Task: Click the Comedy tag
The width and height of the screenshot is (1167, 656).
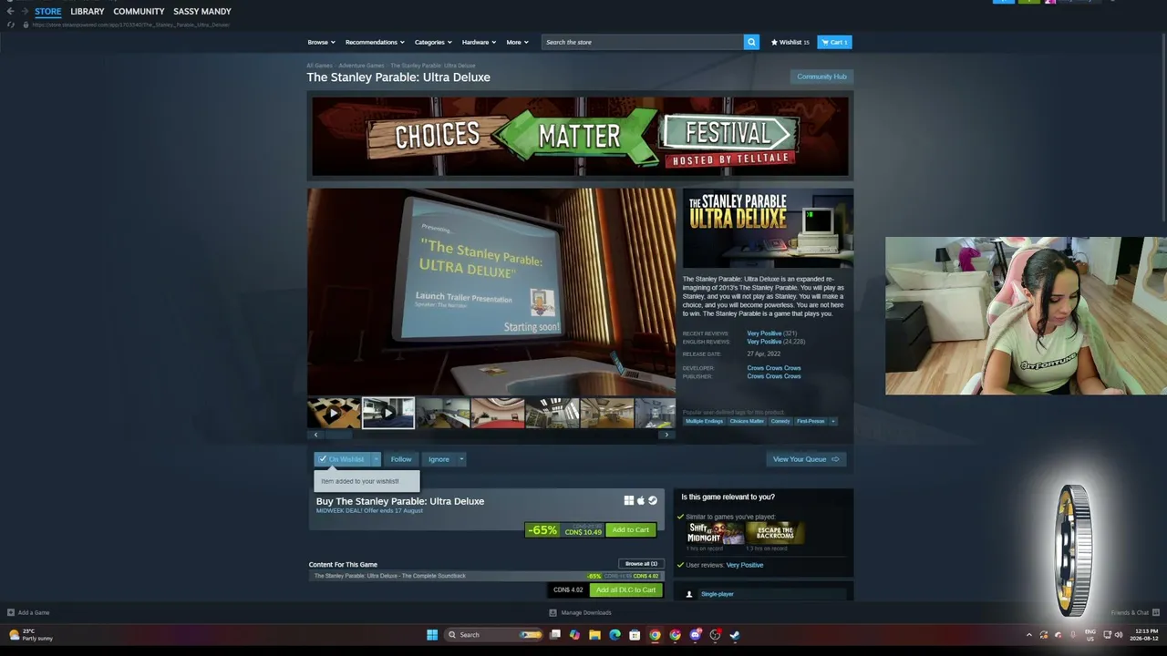Action: click(780, 421)
